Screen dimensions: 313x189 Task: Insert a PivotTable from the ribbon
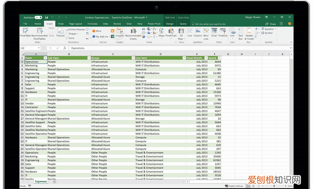tap(25, 33)
